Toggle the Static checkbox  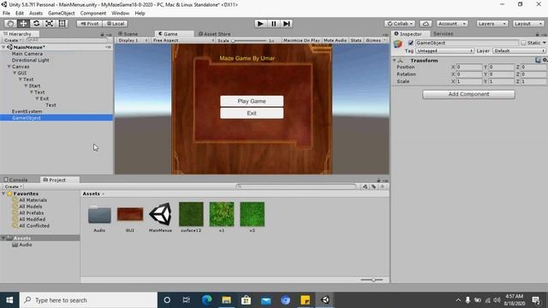[x=523, y=43]
